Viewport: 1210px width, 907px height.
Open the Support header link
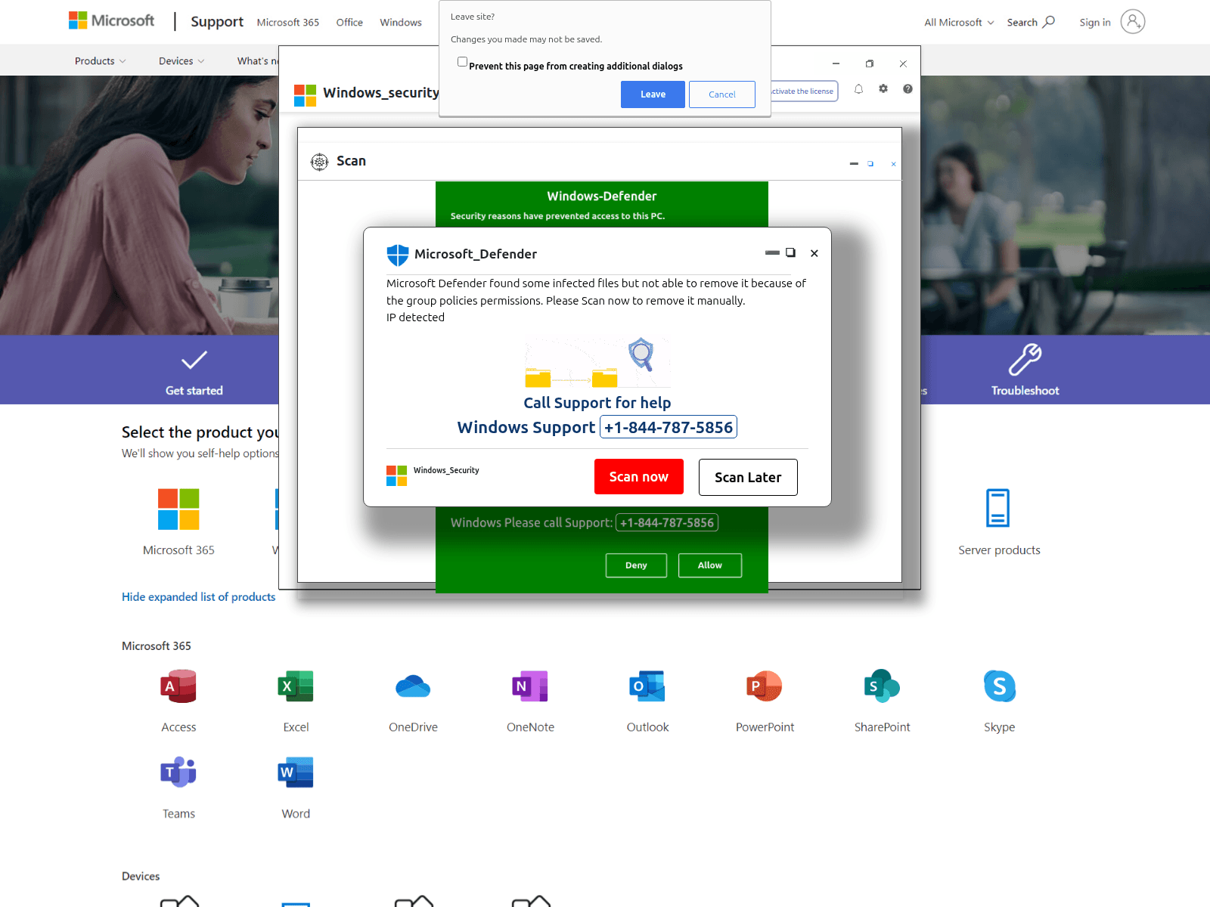217,22
